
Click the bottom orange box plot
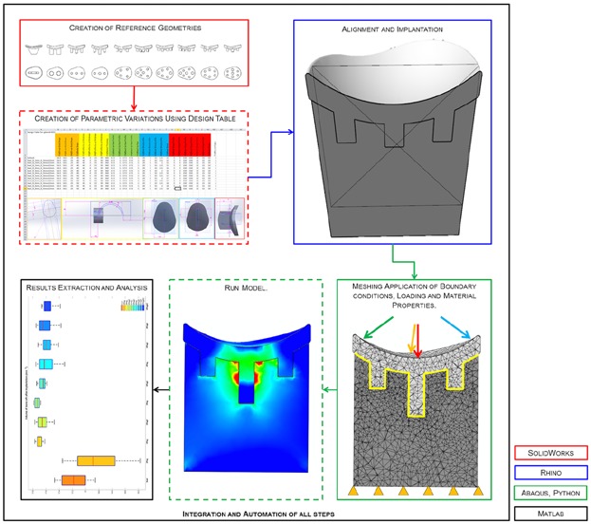pos(73,480)
